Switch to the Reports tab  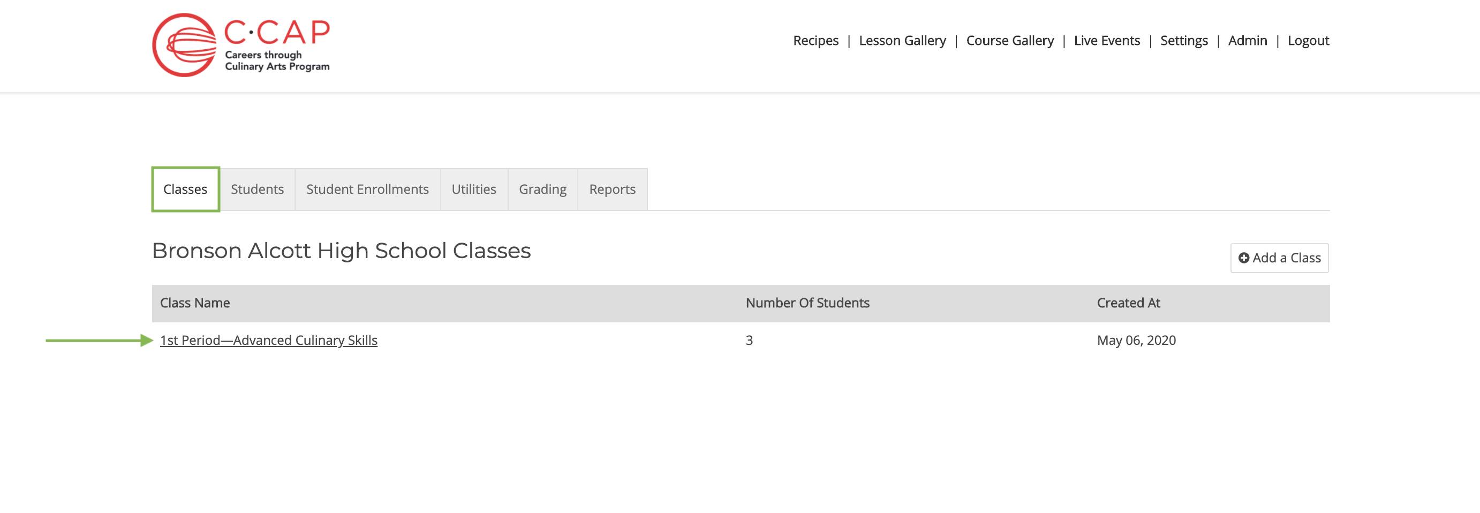[613, 189]
